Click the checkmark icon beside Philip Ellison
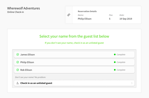 tap(18, 62)
